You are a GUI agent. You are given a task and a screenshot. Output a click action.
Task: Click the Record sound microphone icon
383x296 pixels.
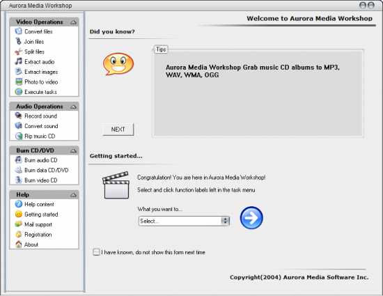[x=18, y=116]
